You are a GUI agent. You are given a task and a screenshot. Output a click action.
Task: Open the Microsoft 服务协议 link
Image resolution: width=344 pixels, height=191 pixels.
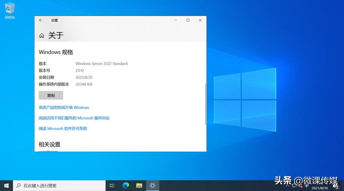(x=74, y=118)
